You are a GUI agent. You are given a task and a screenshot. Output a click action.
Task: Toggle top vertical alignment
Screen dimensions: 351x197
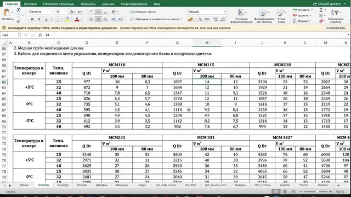91,11
